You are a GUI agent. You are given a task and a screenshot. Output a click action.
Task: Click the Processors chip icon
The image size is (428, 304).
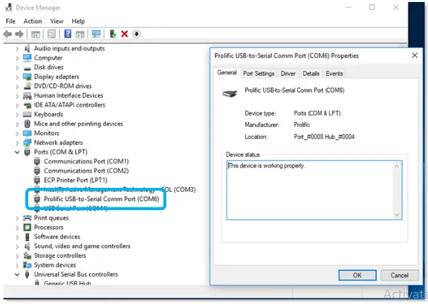[27, 227]
